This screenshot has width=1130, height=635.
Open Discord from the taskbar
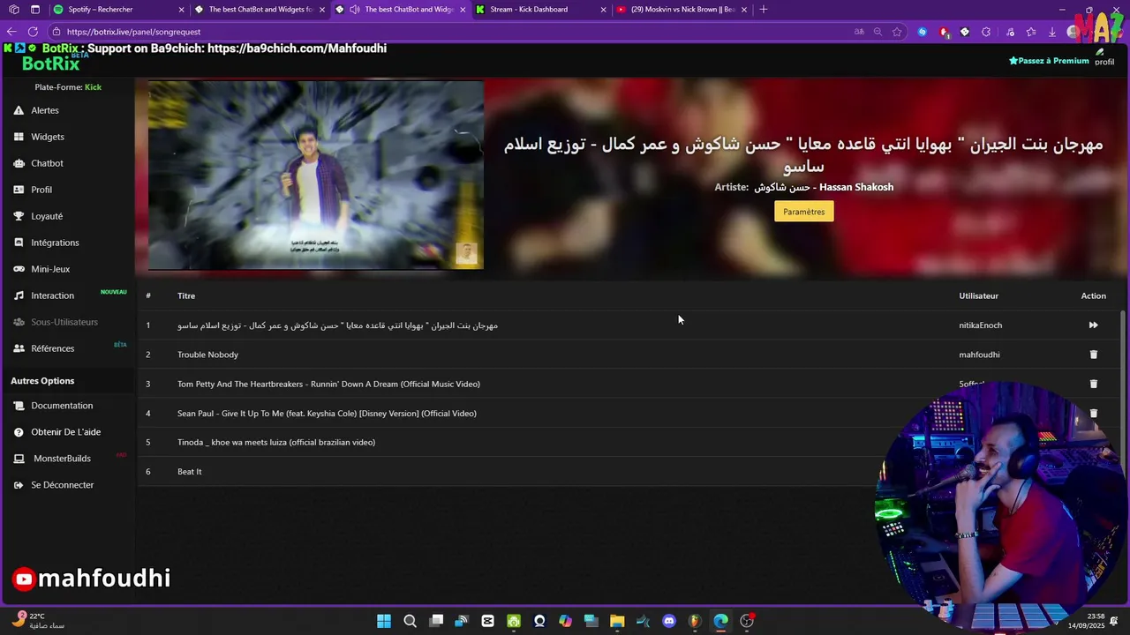669,621
